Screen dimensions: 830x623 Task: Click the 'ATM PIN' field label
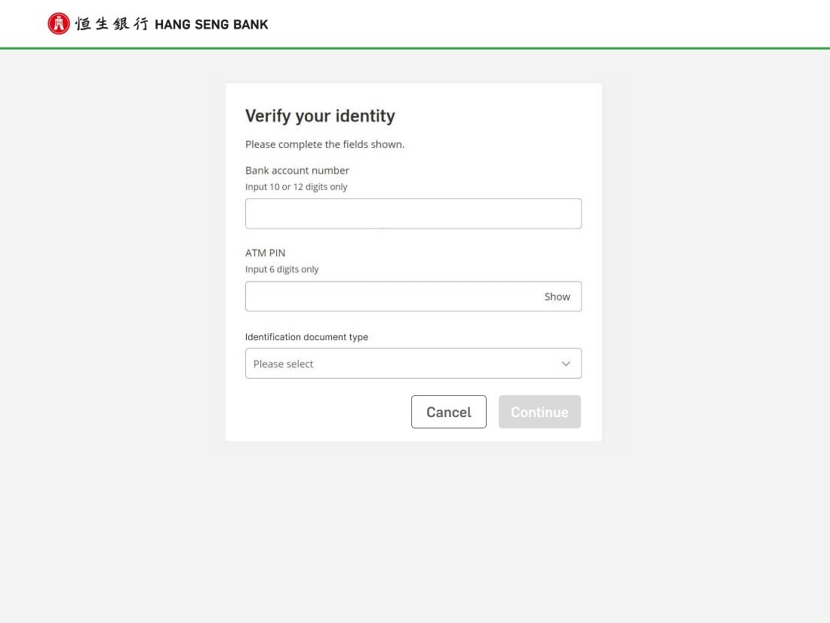pyautogui.click(x=265, y=253)
